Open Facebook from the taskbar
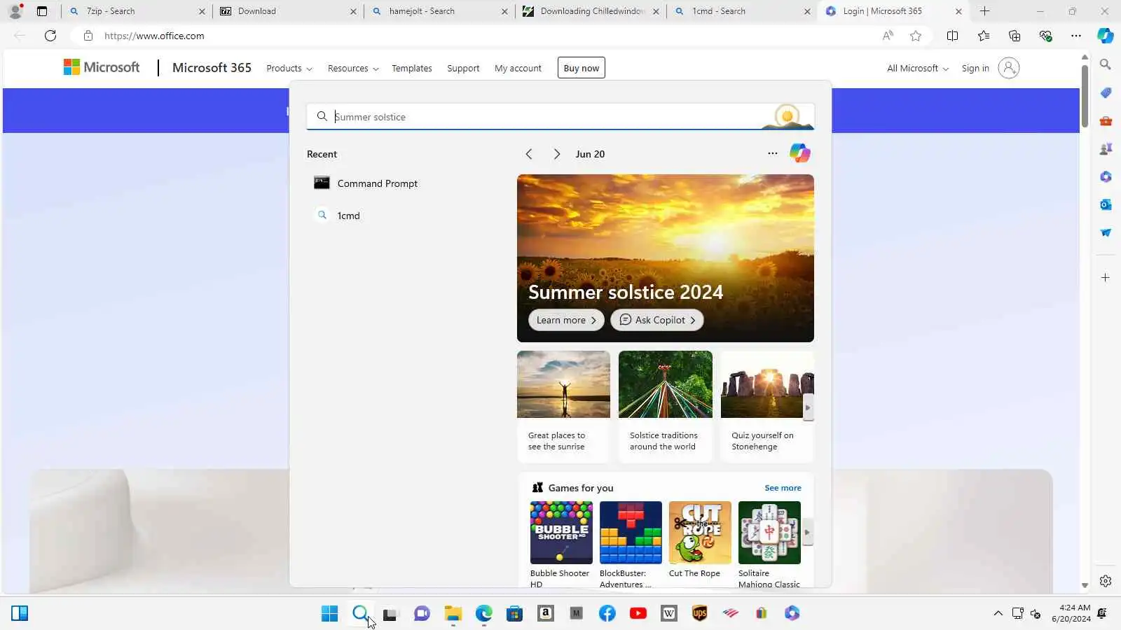This screenshot has width=1121, height=630. point(607,614)
